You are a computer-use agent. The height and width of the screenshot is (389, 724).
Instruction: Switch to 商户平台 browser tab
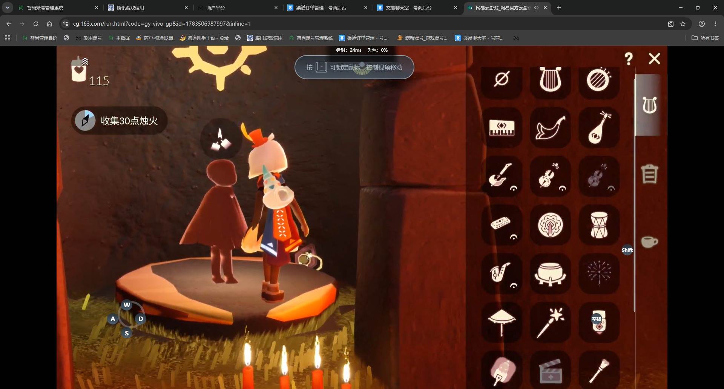[238, 8]
